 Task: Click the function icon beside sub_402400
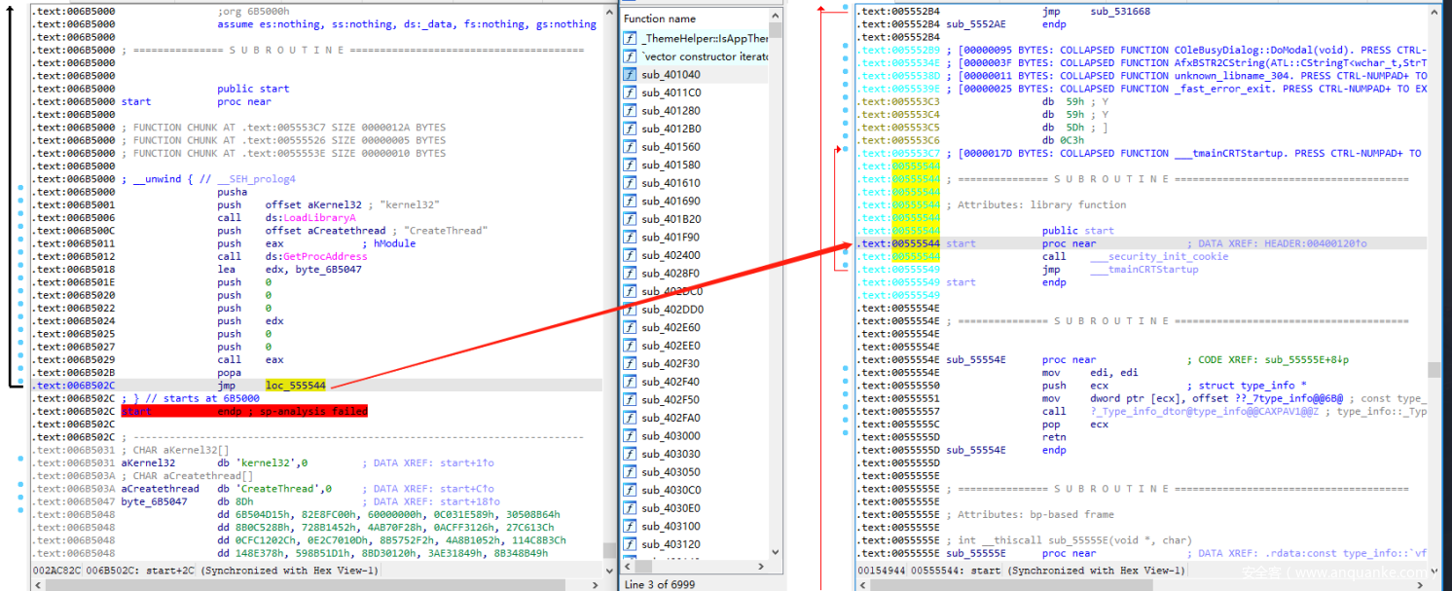[x=630, y=256]
